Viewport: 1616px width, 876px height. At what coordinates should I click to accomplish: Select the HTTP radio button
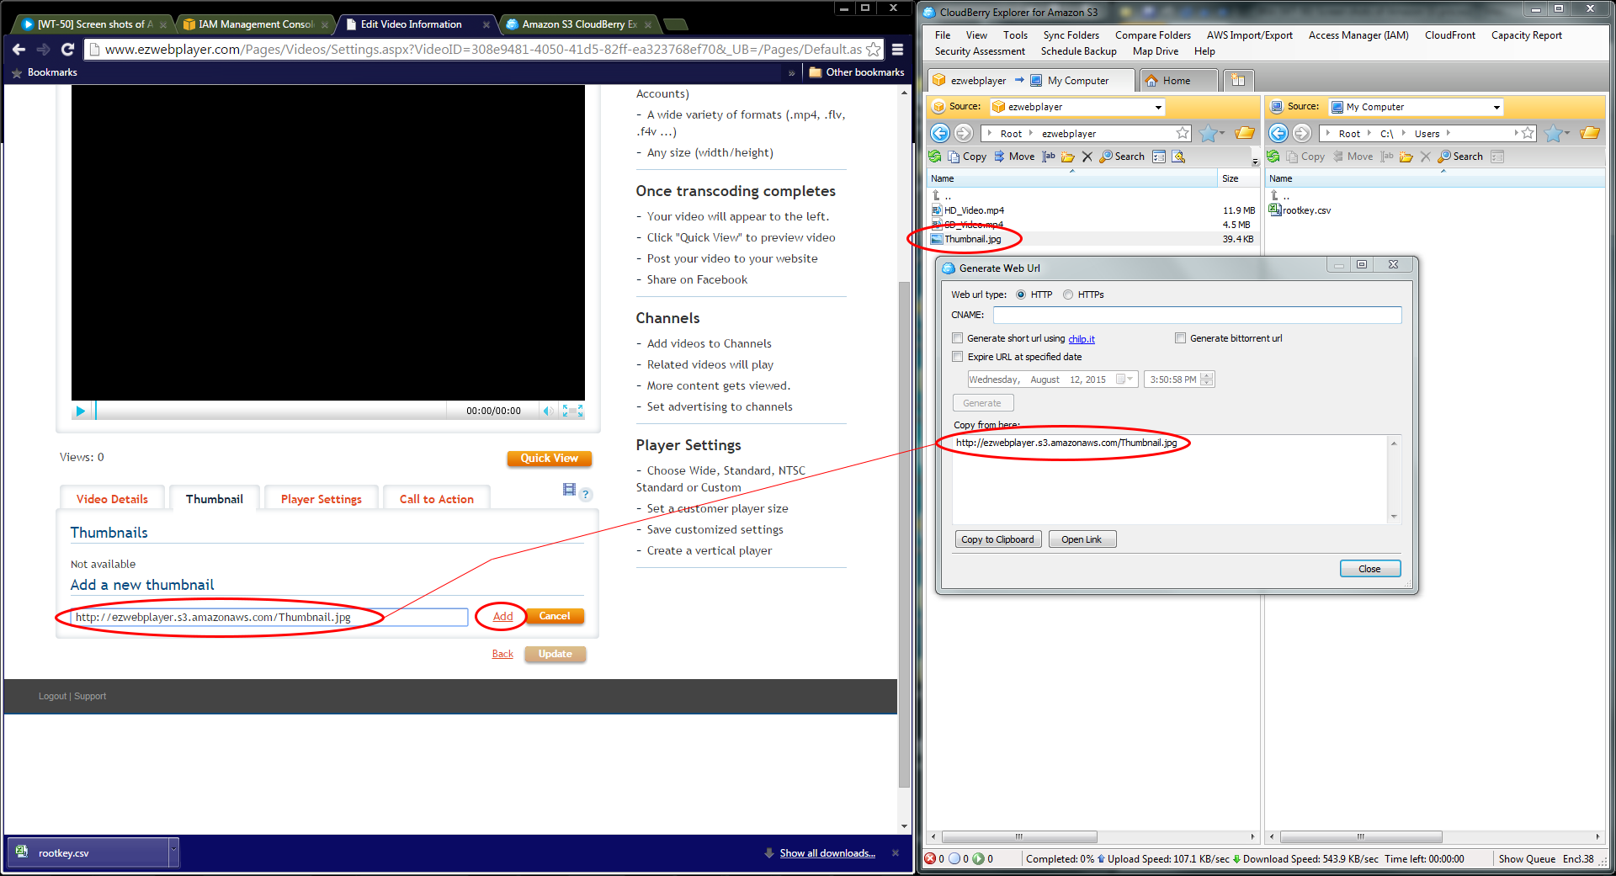pos(1021,295)
